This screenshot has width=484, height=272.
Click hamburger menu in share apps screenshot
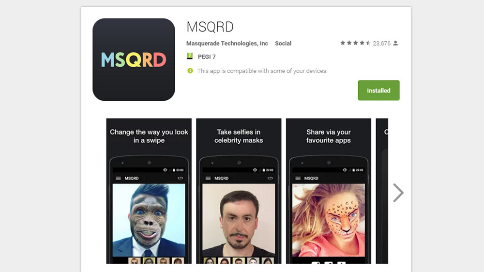298,178
